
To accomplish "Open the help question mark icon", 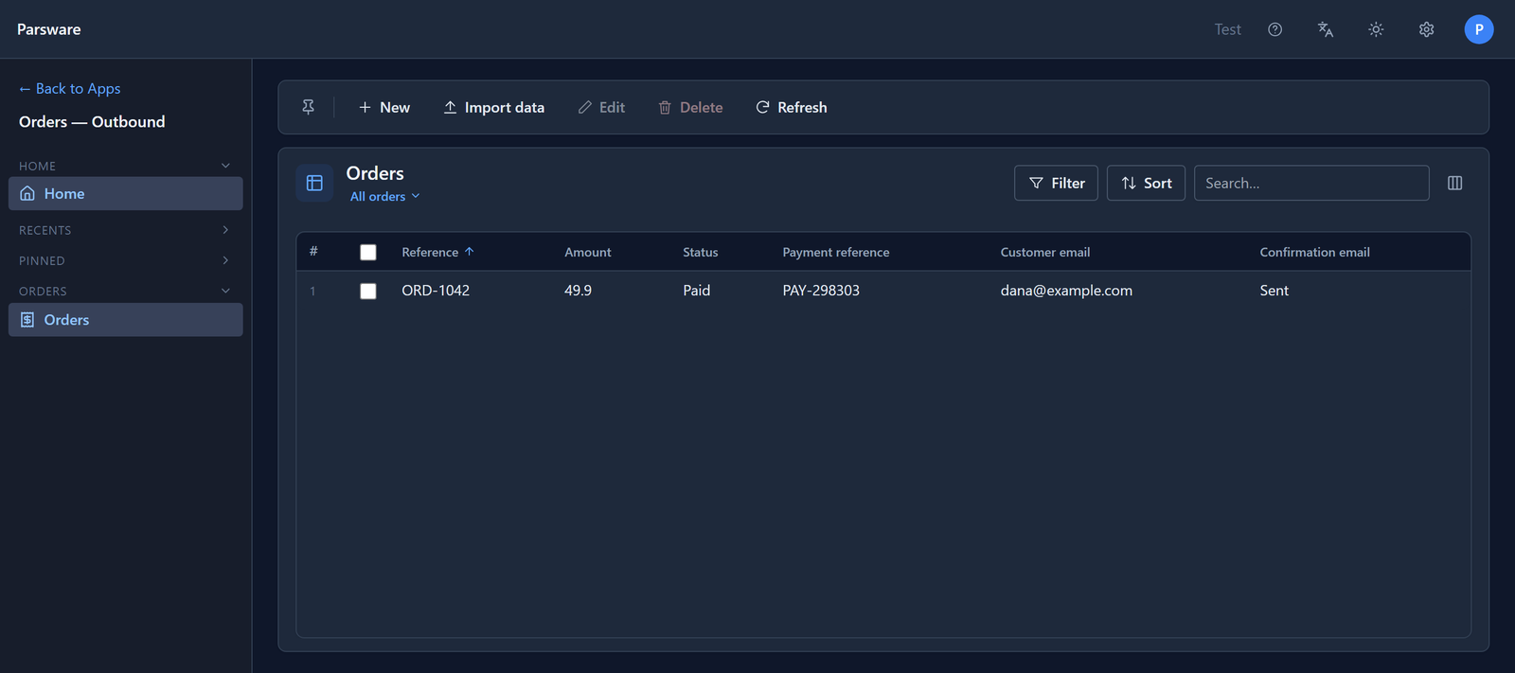I will coord(1275,29).
